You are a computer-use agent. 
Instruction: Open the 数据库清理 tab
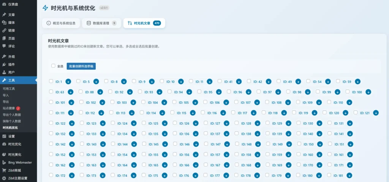pyautogui.click(x=101, y=23)
